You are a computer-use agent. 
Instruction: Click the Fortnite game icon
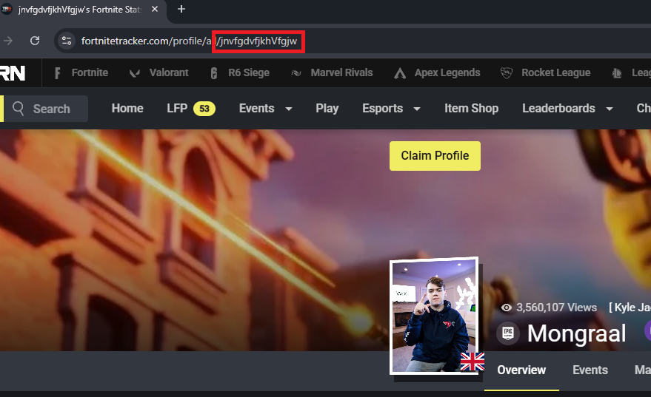58,73
